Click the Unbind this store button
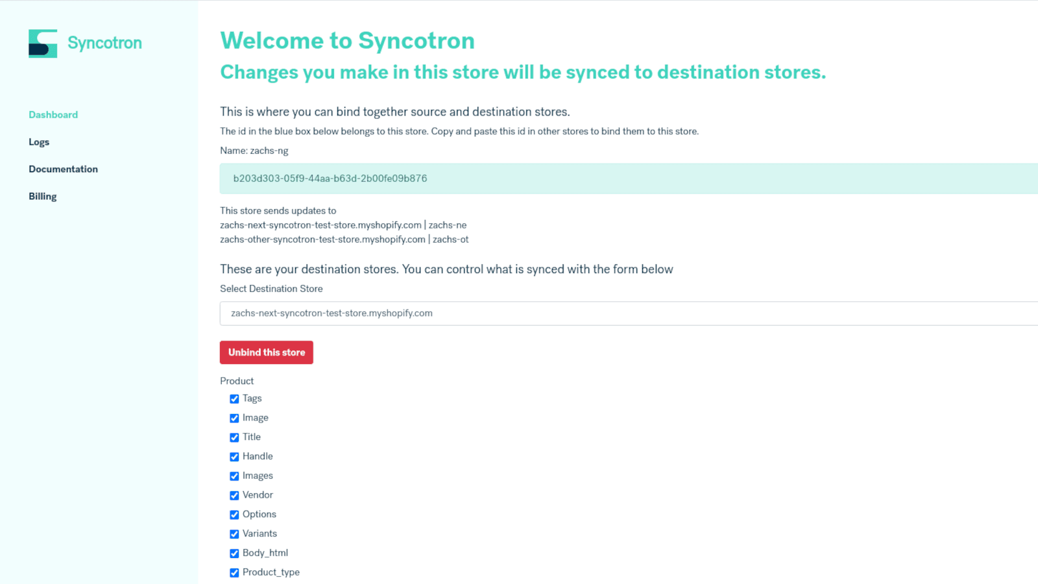Viewport: 1038px width, 584px height. pos(266,352)
